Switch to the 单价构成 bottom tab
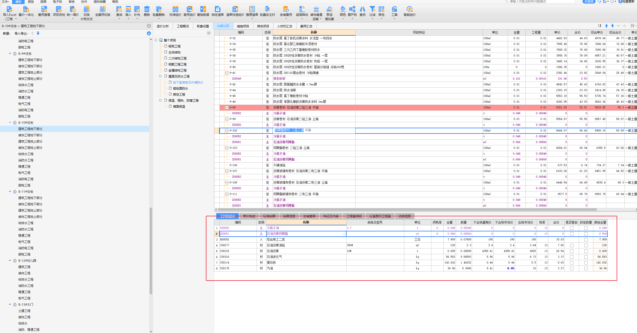The height and width of the screenshot is (333, 637). 249,216
